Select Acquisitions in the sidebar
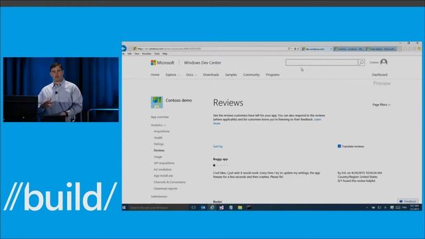 point(161,131)
